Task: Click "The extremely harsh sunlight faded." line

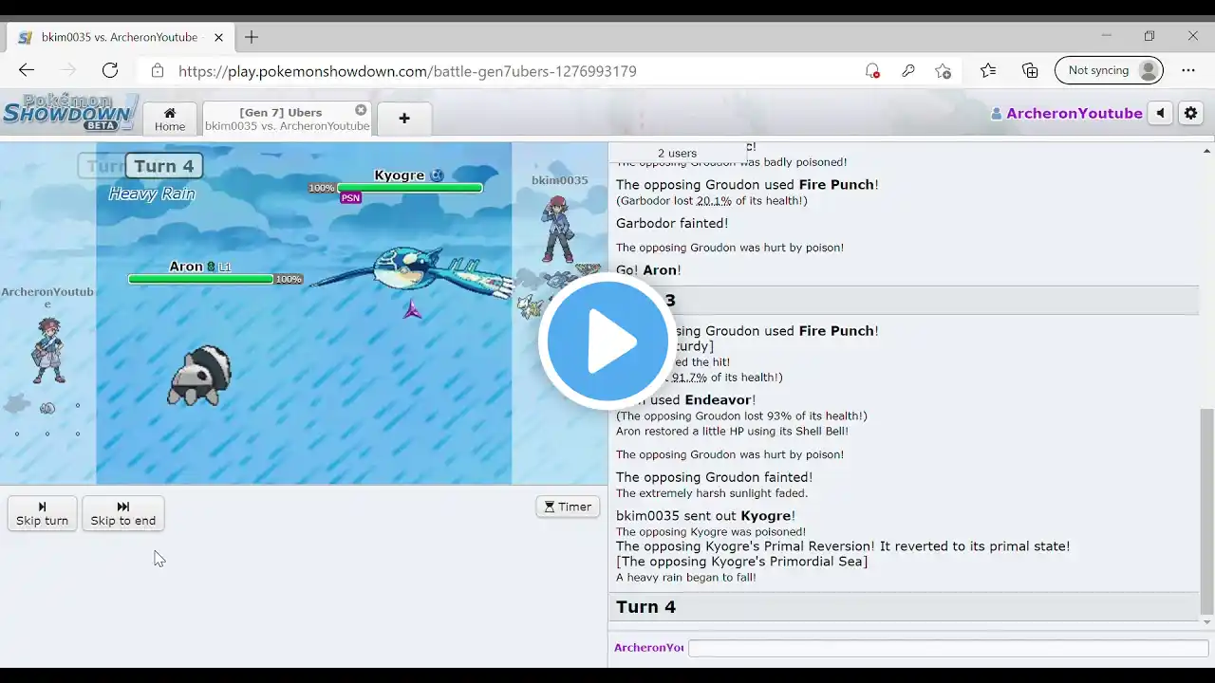Action: coord(712,493)
